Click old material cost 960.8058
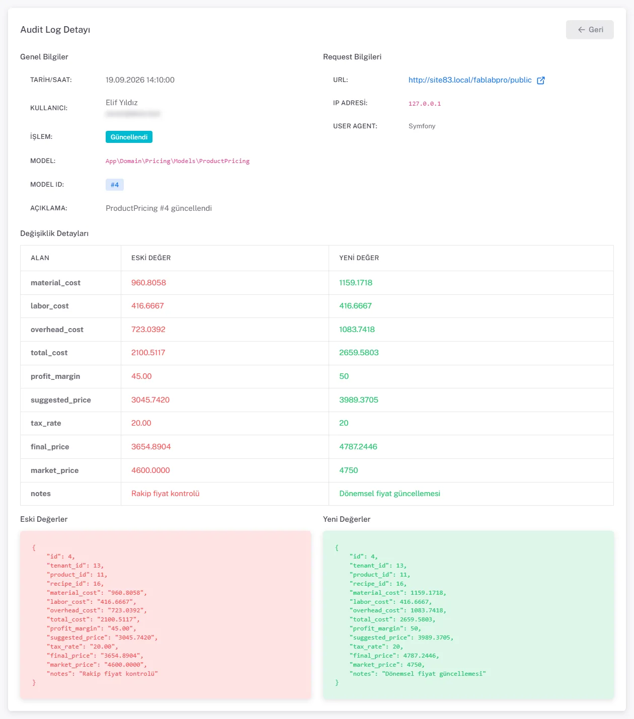 pyautogui.click(x=148, y=283)
